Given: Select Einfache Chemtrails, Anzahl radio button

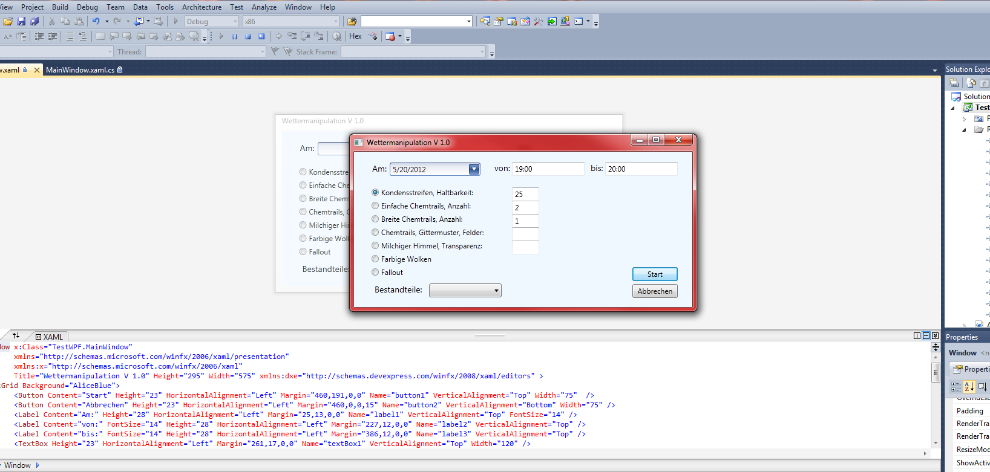Looking at the screenshot, I should pos(375,205).
